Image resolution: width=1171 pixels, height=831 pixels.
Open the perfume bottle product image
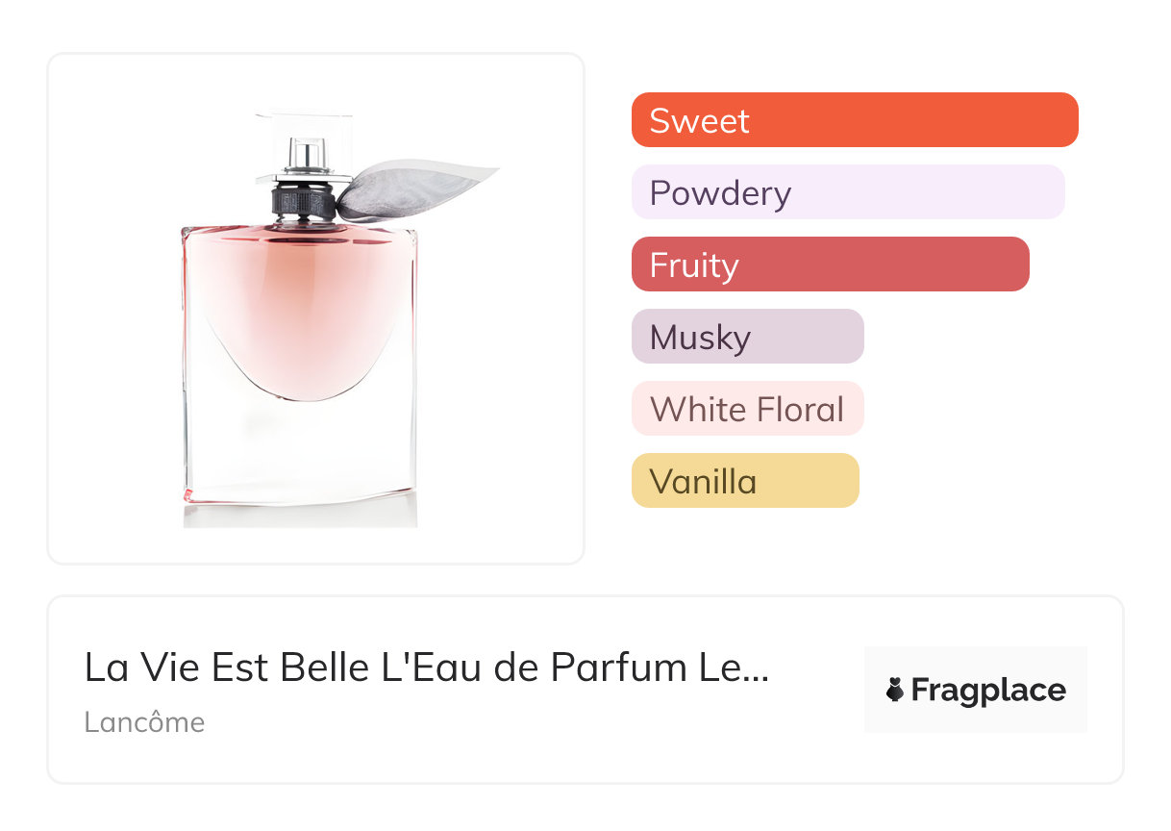(315, 308)
